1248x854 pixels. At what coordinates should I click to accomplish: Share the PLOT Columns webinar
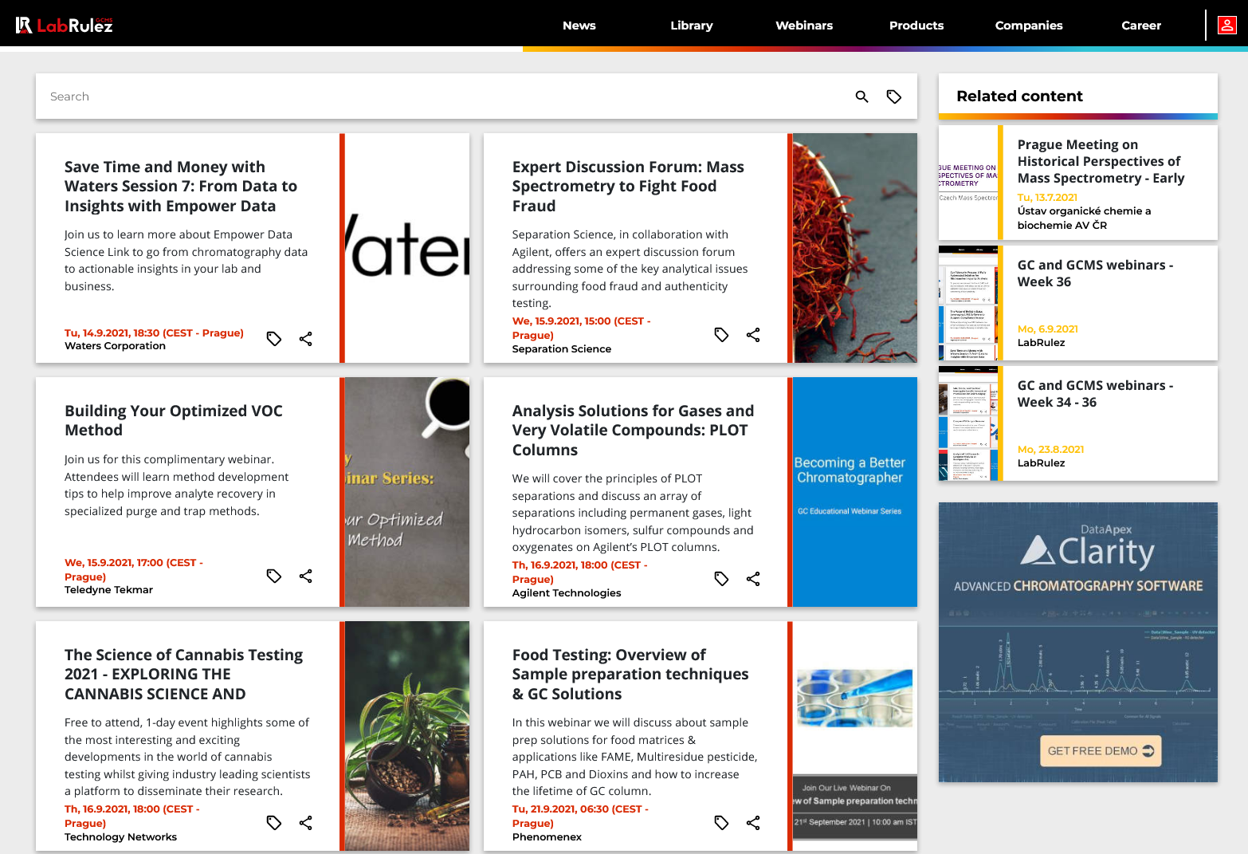coord(753,579)
